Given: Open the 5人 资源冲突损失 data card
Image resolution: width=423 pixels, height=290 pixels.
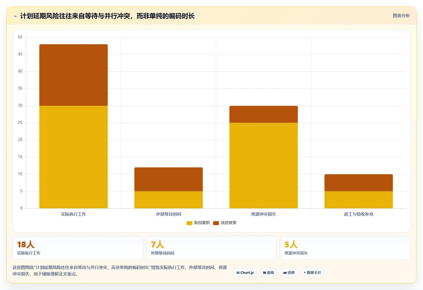Looking at the screenshot, I should click(345, 248).
